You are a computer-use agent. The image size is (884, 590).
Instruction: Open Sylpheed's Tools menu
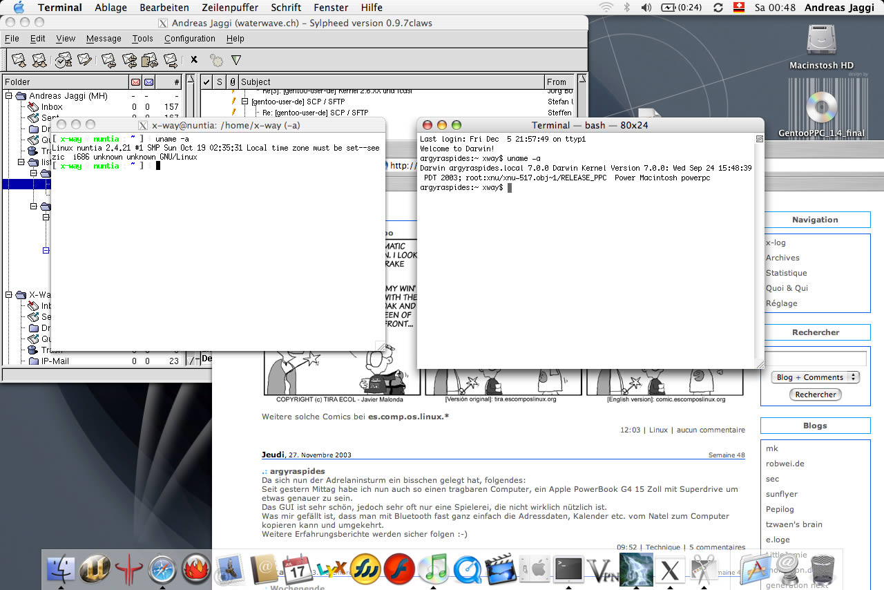point(143,39)
